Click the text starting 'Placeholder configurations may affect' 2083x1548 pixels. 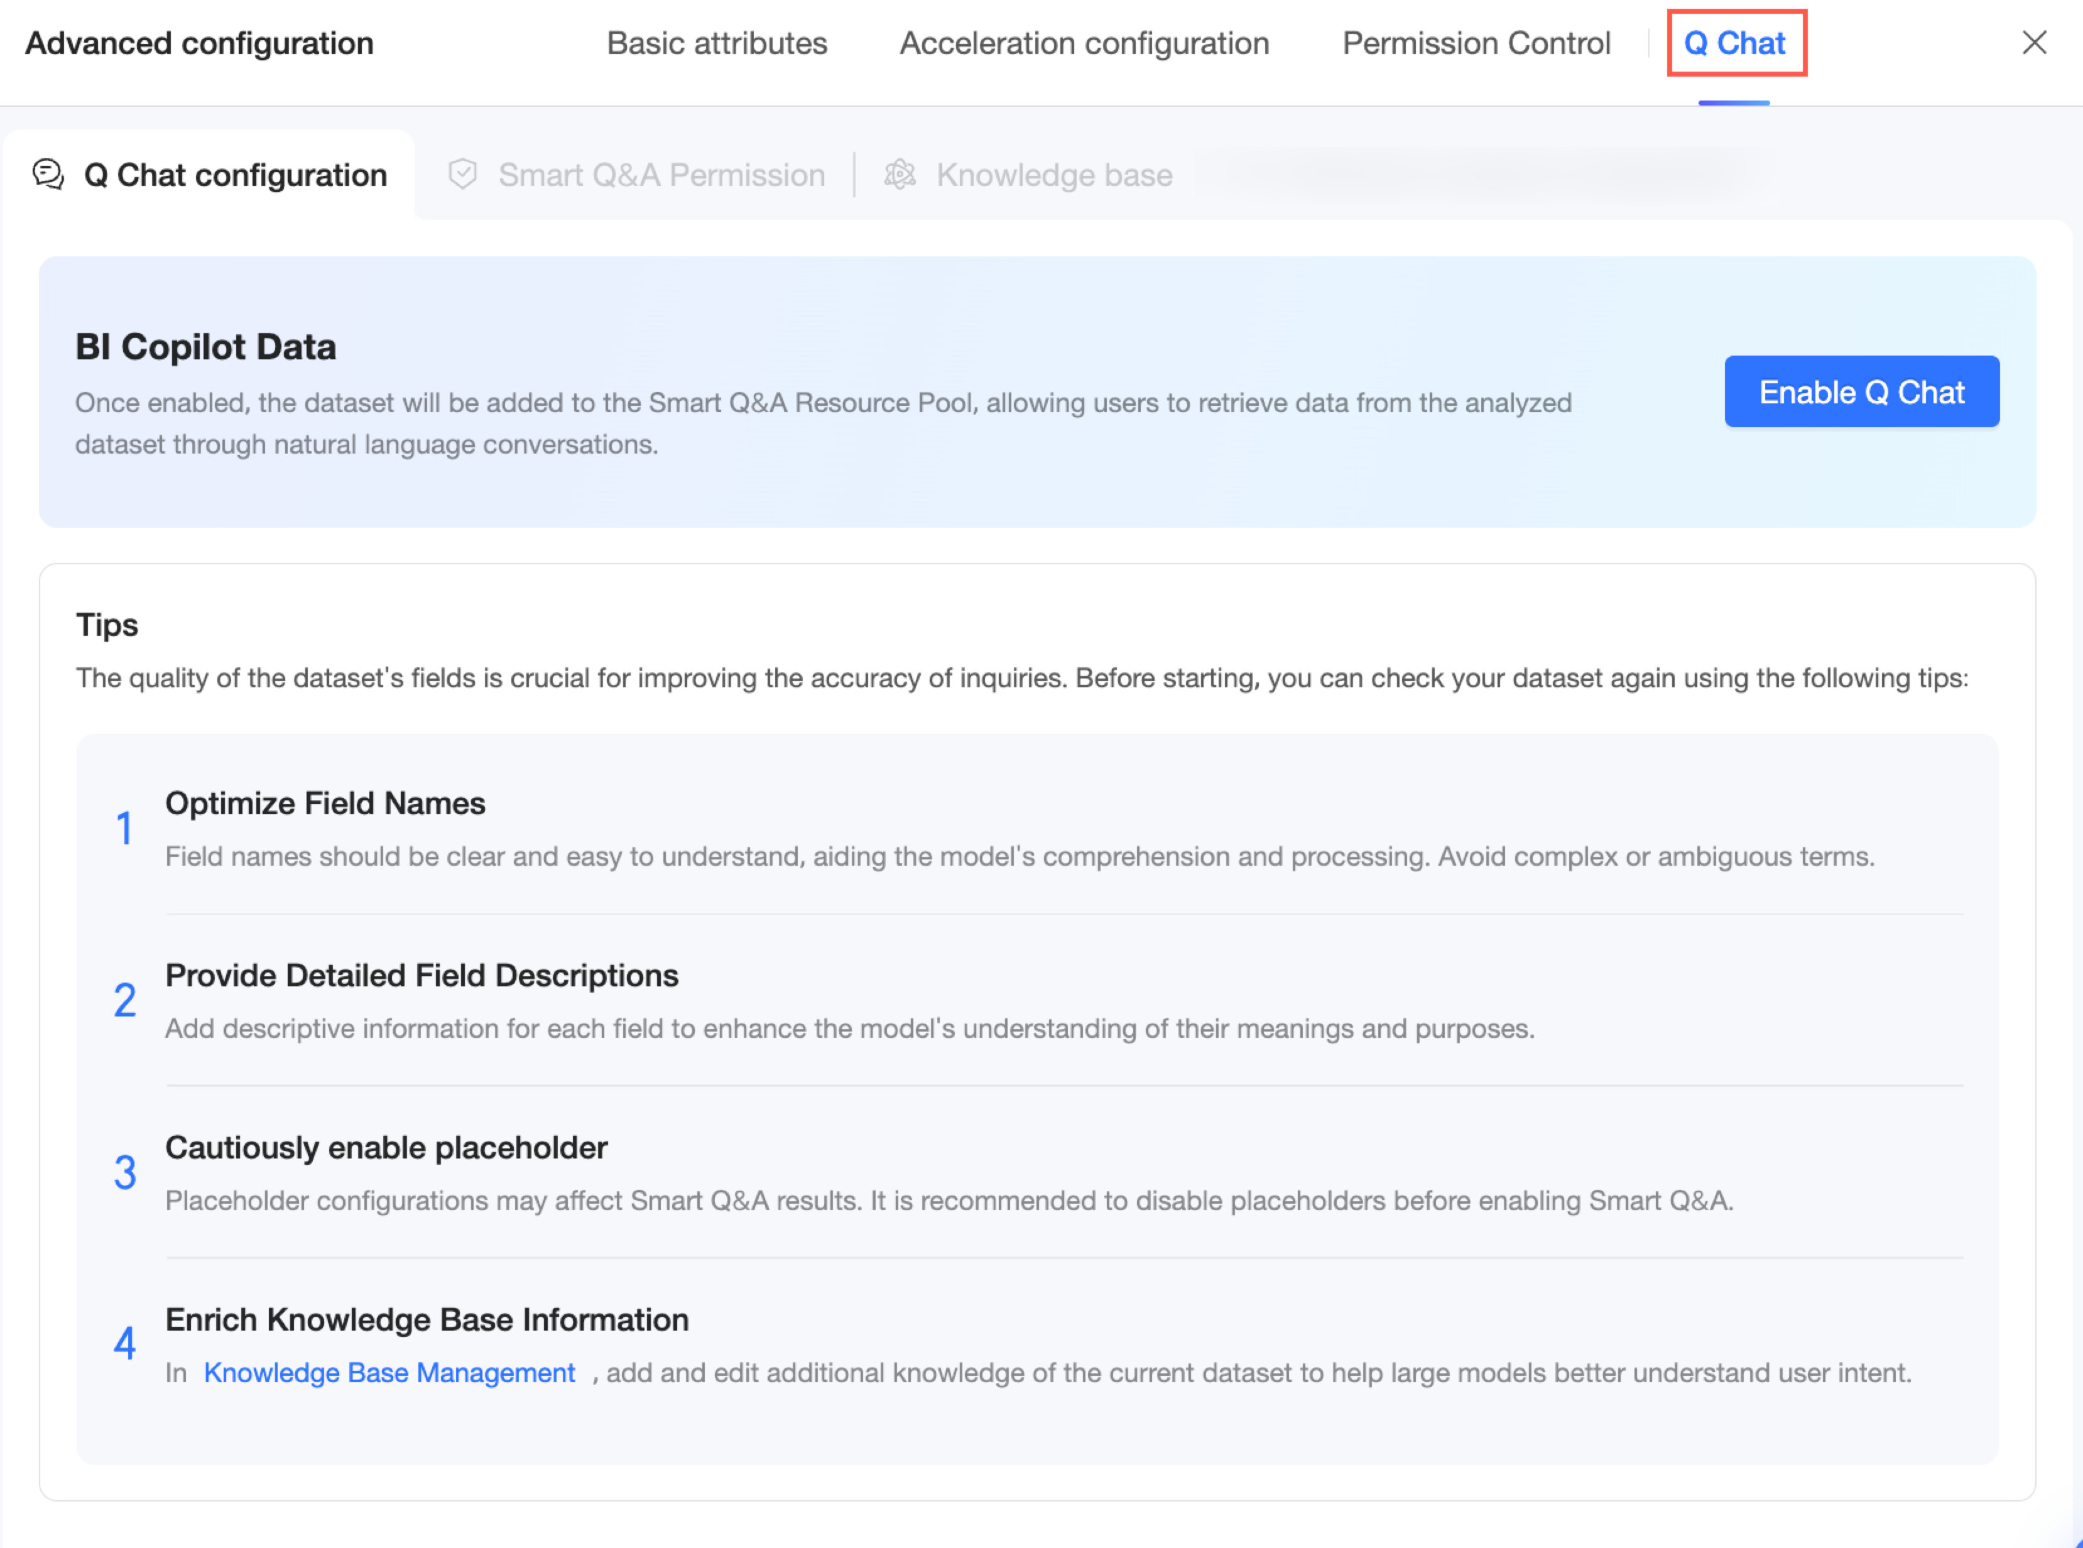[949, 1201]
